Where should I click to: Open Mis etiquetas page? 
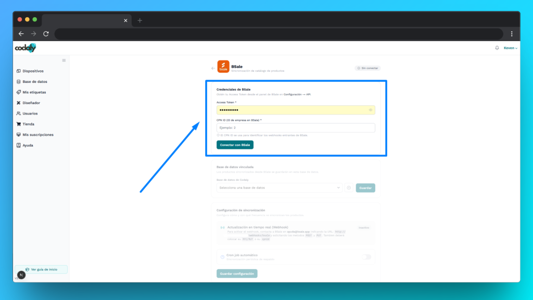tap(31, 92)
